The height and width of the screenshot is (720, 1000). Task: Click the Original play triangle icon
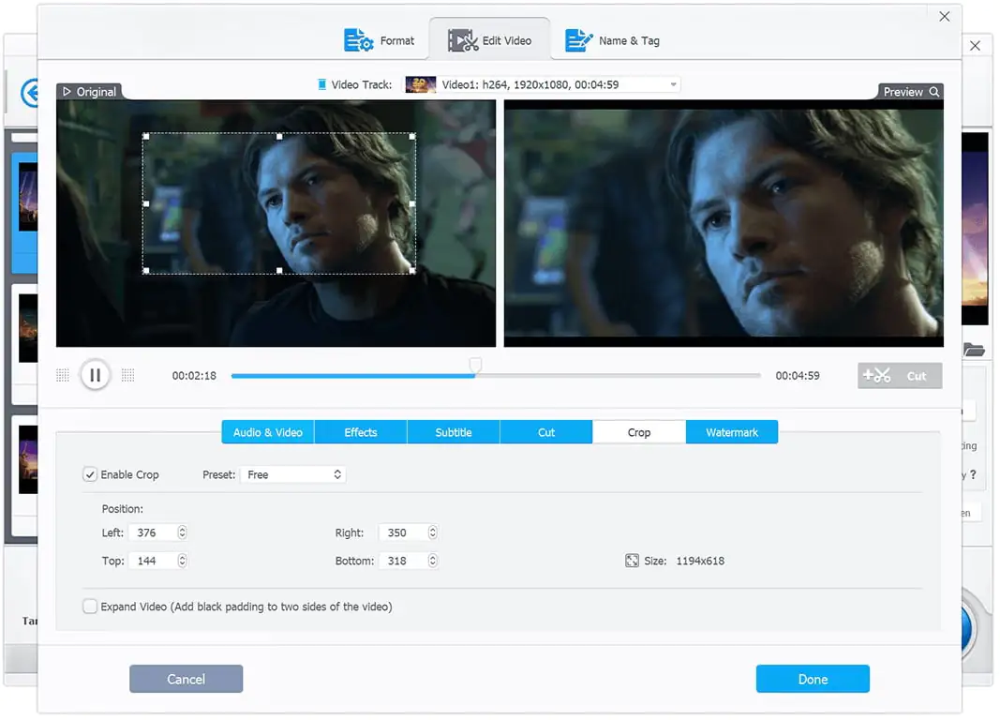coord(67,92)
